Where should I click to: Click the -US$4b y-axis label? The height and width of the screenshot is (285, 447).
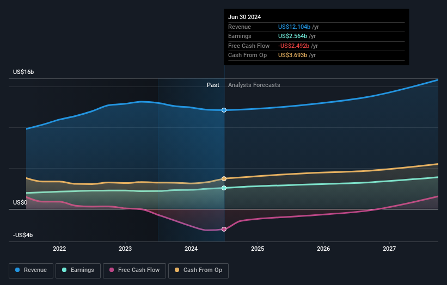click(x=23, y=235)
